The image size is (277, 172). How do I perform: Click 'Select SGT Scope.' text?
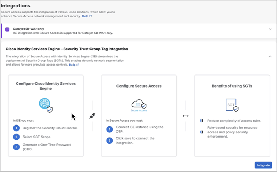(37, 137)
